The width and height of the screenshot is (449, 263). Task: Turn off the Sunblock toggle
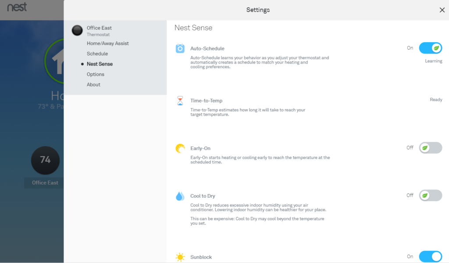(x=431, y=256)
